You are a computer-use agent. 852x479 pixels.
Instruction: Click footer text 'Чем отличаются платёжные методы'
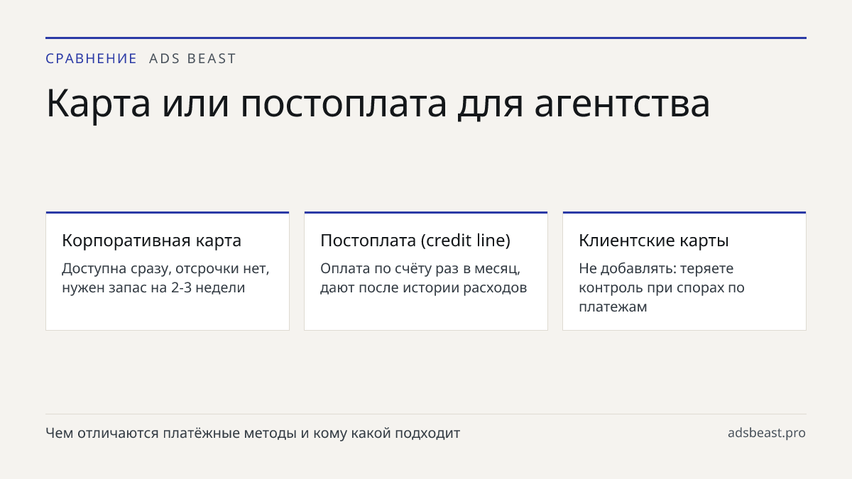(171, 433)
